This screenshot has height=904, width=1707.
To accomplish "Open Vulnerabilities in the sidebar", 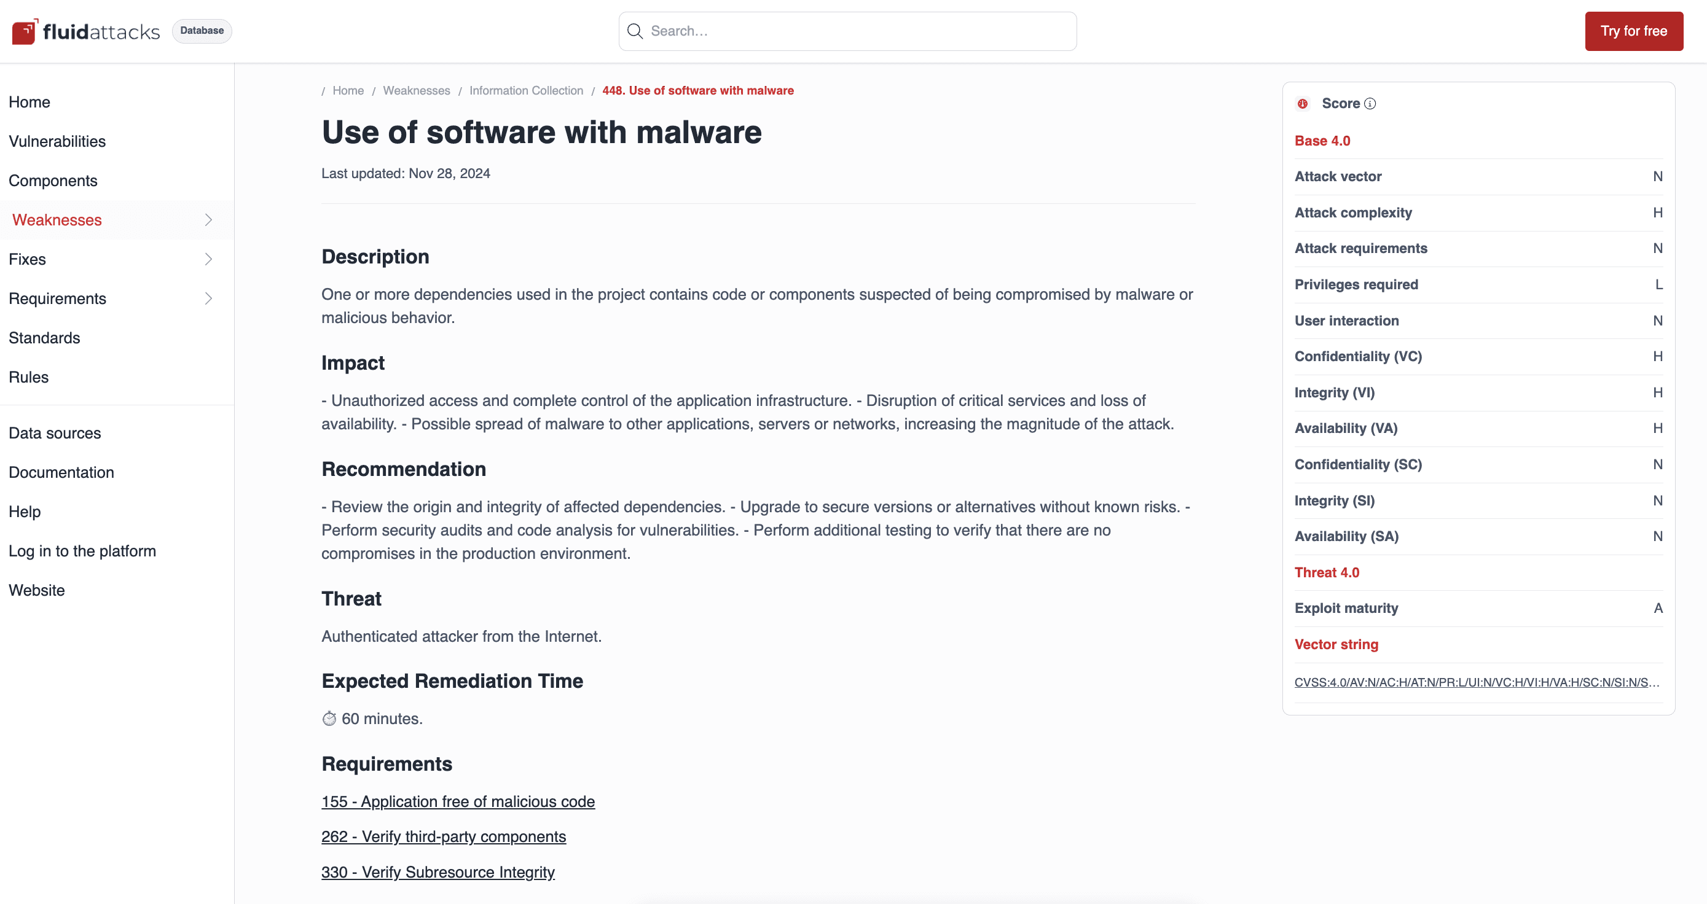I will point(57,141).
